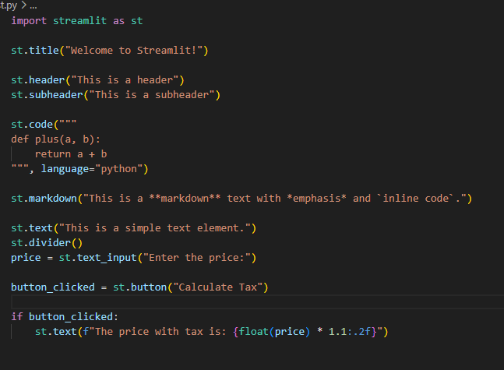The height and width of the screenshot is (370, 504).
Task: Click 'text_input' function name
Action: pos(107,258)
